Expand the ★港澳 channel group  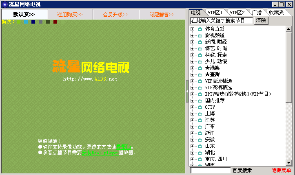click(x=192, y=68)
